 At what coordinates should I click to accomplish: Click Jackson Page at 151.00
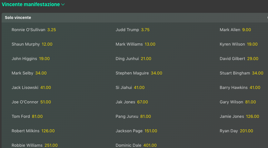(151, 131)
